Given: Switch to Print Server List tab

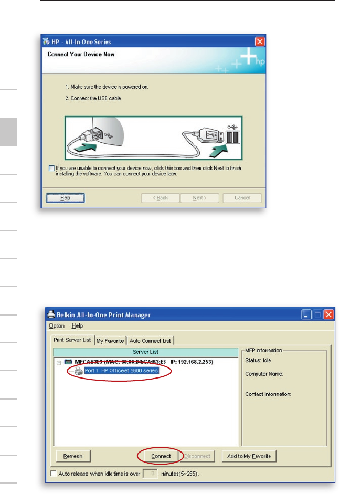Looking at the screenshot, I should pyautogui.click(x=72, y=340).
